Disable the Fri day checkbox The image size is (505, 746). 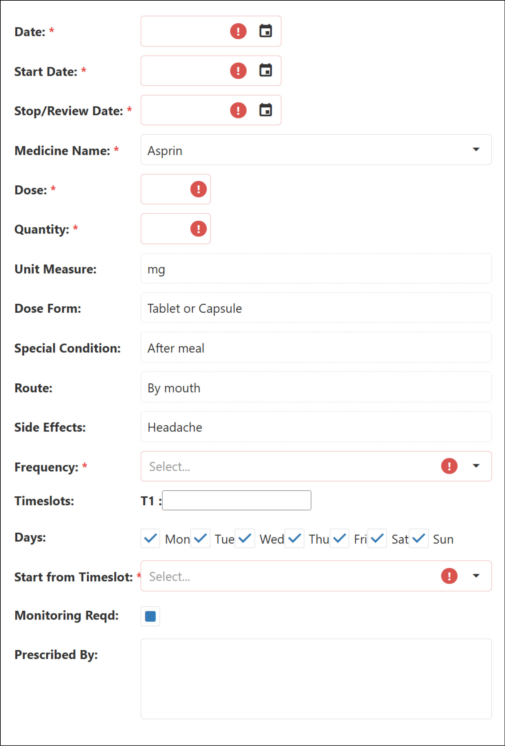(339, 538)
